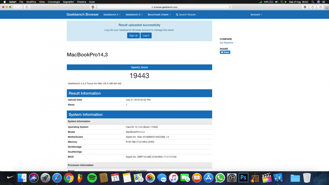329x185 pixels.
Task: Launch FL Studio from the Dock
Action: coord(80,178)
